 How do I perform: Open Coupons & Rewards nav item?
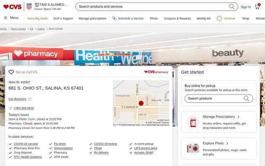click(x=178, y=18)
